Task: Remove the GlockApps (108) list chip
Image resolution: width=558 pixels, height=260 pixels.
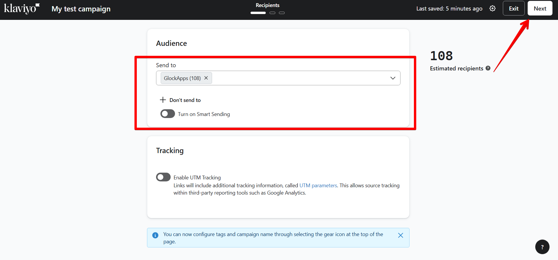Action: (x=206, y=78)
